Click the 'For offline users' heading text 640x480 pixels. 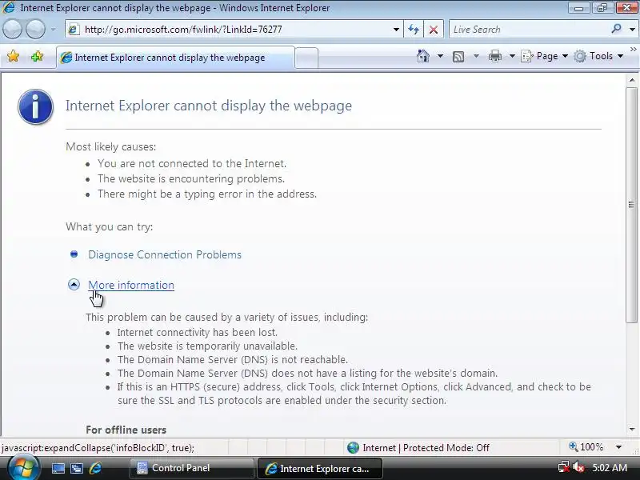(126, 430)
